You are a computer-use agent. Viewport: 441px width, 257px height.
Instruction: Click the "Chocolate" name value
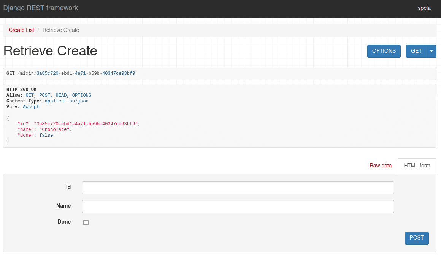tap(54, 129)
